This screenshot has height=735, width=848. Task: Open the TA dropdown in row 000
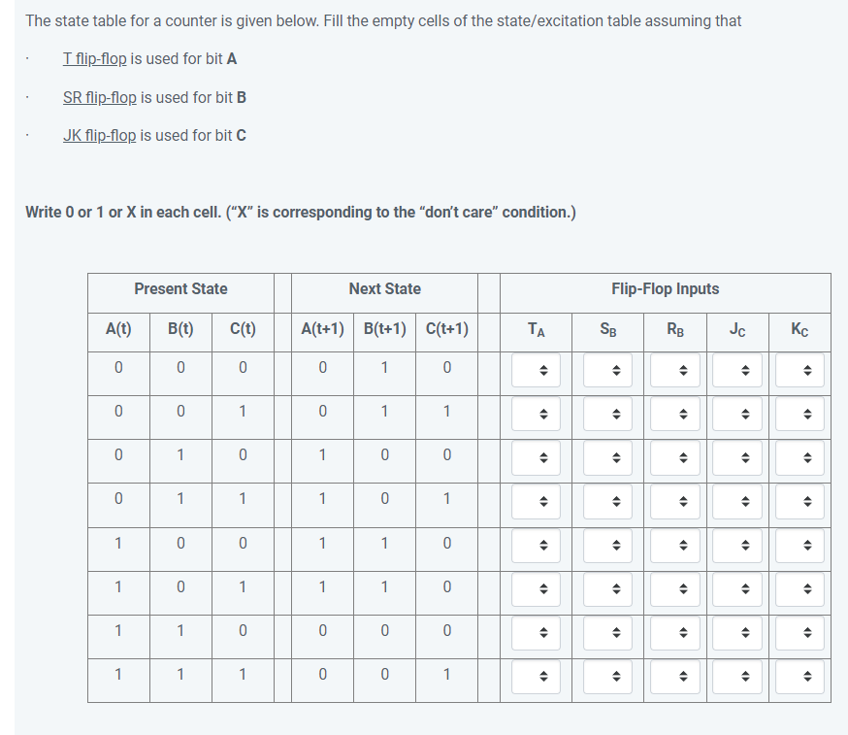[x=535, y=369]
